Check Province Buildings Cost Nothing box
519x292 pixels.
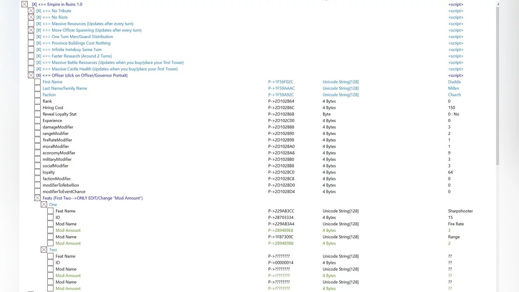[31, 43]
